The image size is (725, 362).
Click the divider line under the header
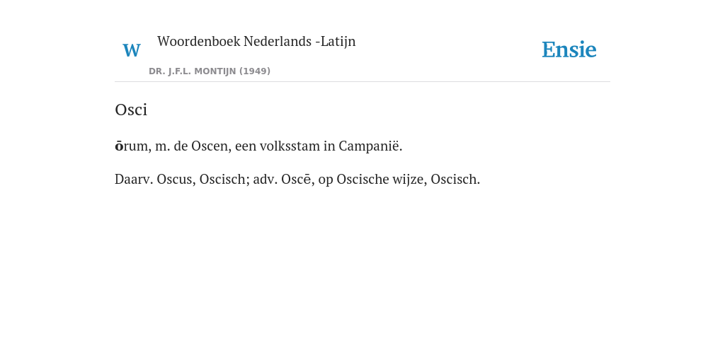pos(362,82)
